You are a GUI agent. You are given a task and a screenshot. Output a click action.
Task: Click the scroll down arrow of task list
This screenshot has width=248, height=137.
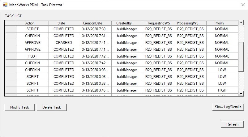241,94
